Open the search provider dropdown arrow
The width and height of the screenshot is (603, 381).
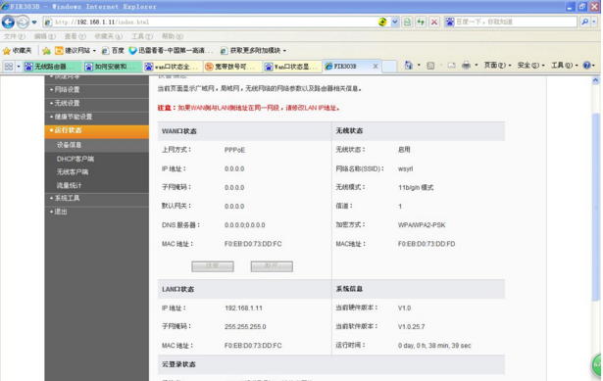[594, 22]
